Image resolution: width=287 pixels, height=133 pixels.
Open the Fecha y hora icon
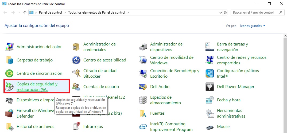(210, 100)
